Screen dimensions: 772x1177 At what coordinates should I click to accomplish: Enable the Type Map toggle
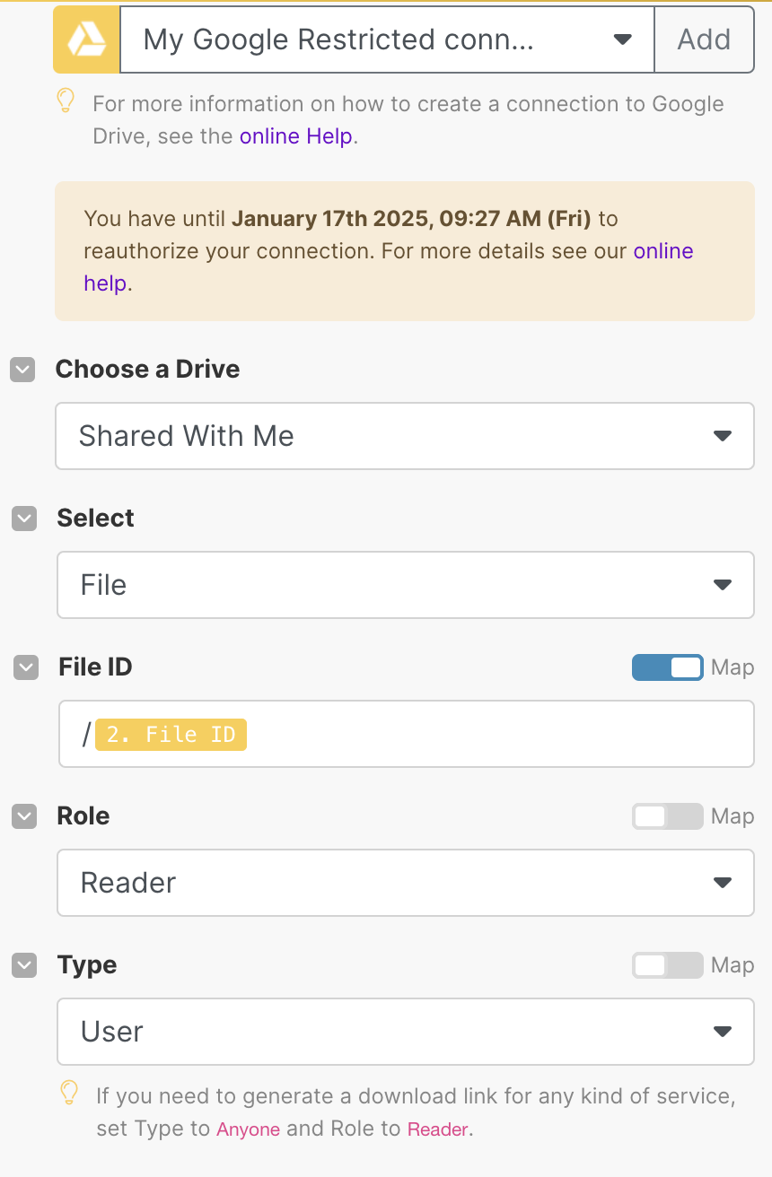point(667,965)
